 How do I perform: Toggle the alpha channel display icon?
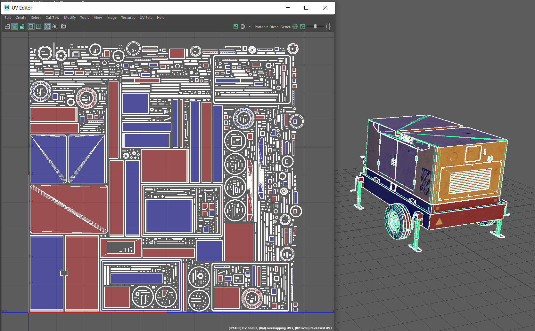(302, 27)
